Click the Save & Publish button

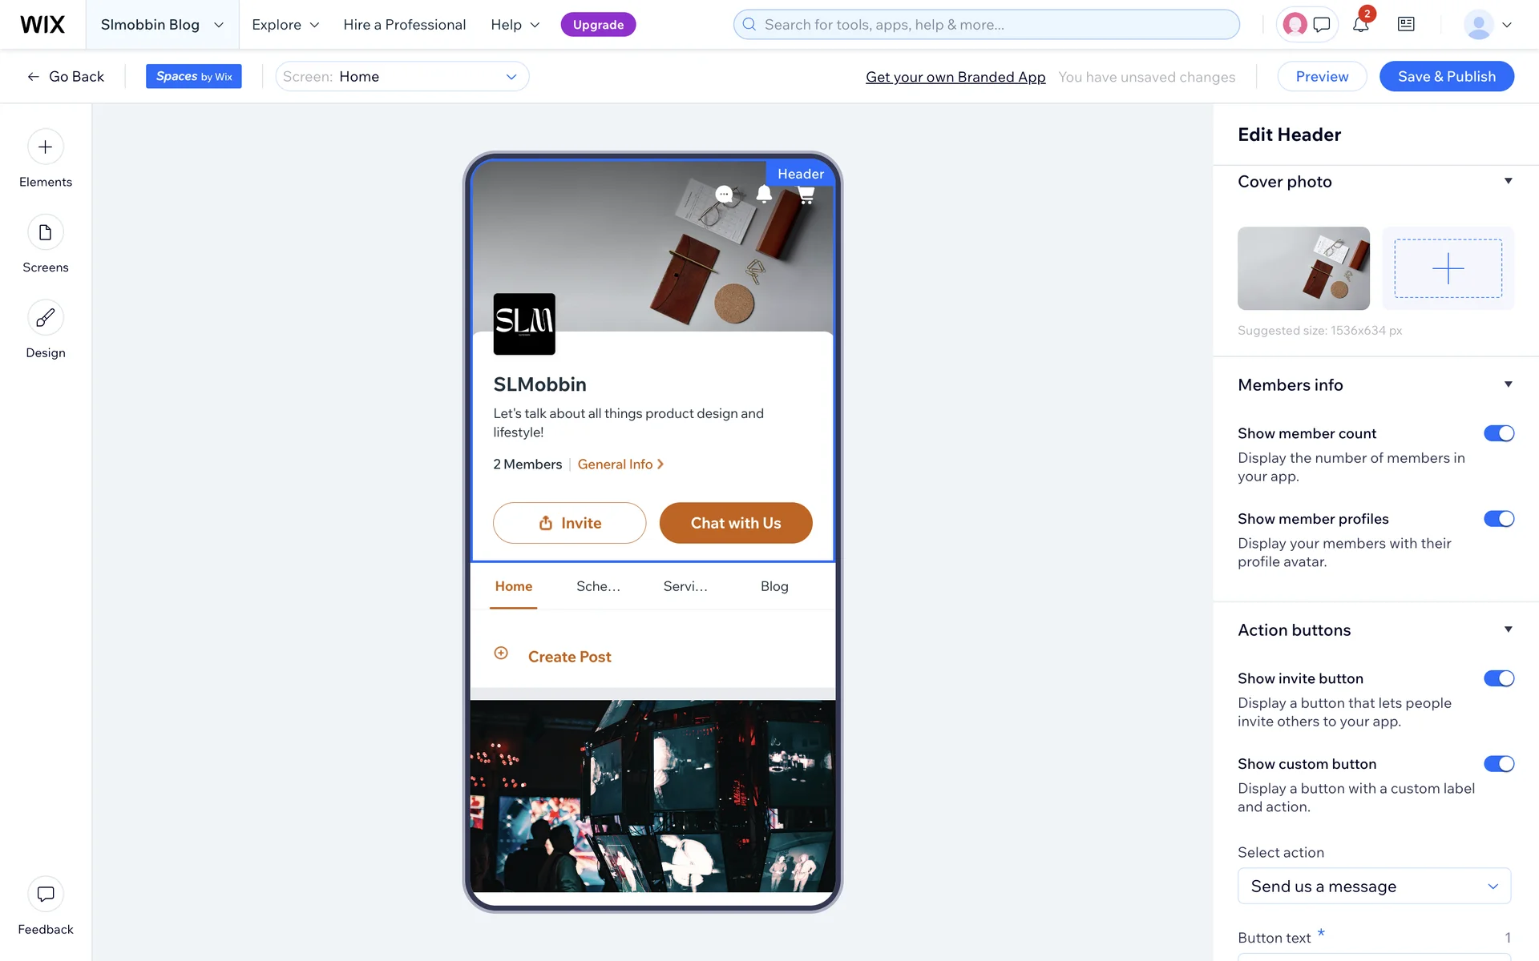[x=1446, y=77]
